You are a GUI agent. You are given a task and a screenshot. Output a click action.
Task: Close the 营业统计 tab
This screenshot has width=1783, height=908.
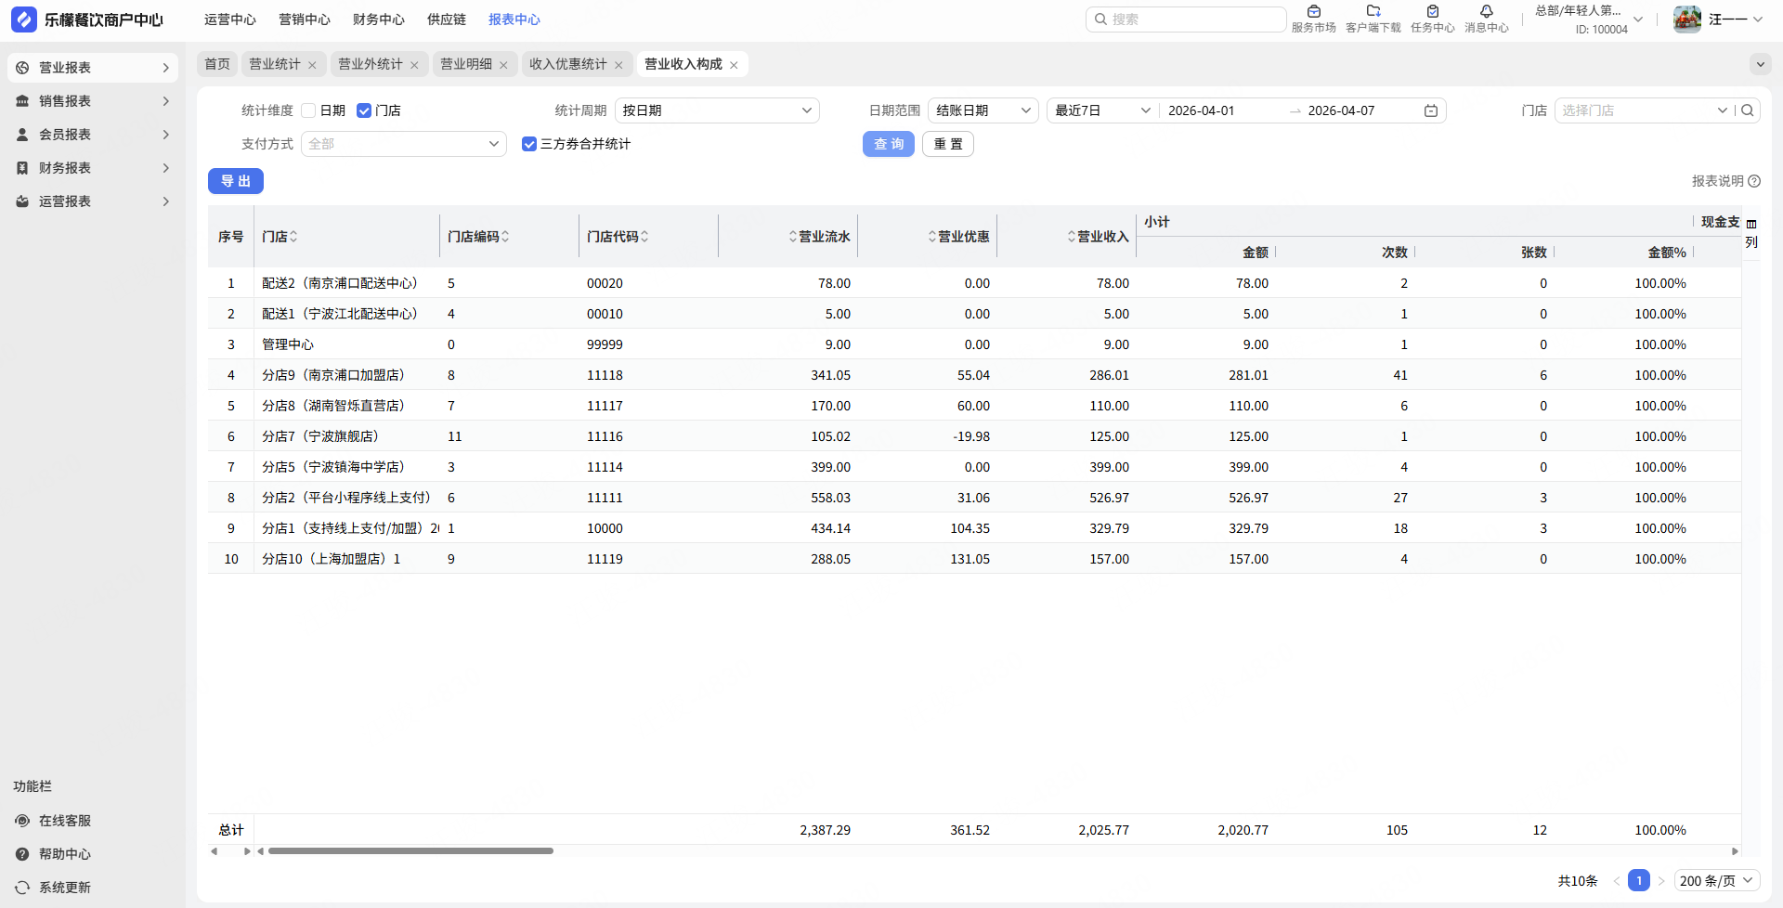[x=312, y=65]
